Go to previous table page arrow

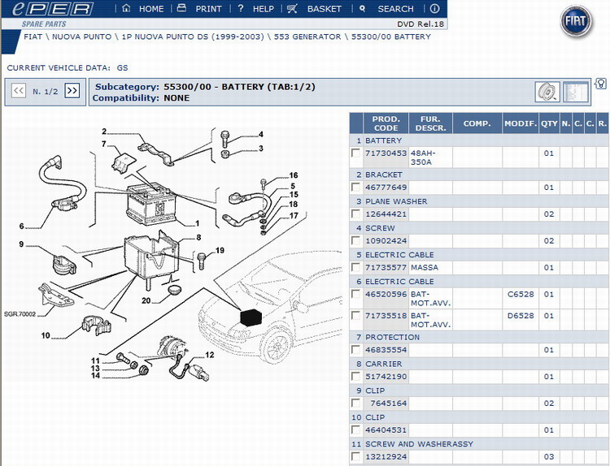[19, 91]
